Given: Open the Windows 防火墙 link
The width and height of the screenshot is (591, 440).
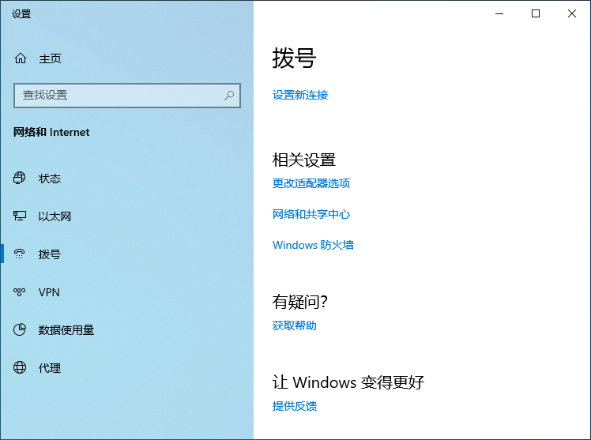Looking at the screenshot, I should pos(313,245).
